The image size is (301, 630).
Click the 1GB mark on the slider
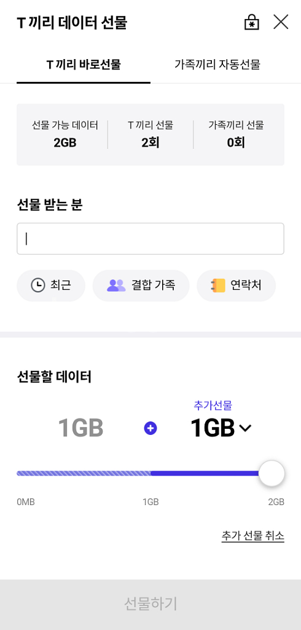[150, 502]
